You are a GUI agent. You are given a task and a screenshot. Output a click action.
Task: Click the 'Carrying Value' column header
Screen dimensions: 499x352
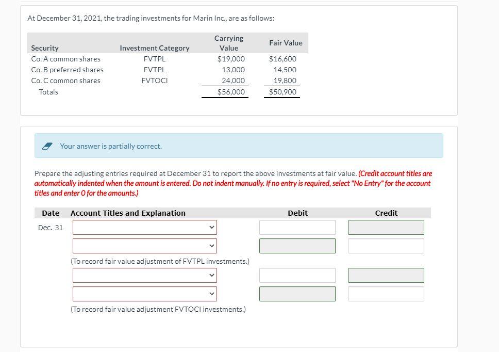click(229, 43)
